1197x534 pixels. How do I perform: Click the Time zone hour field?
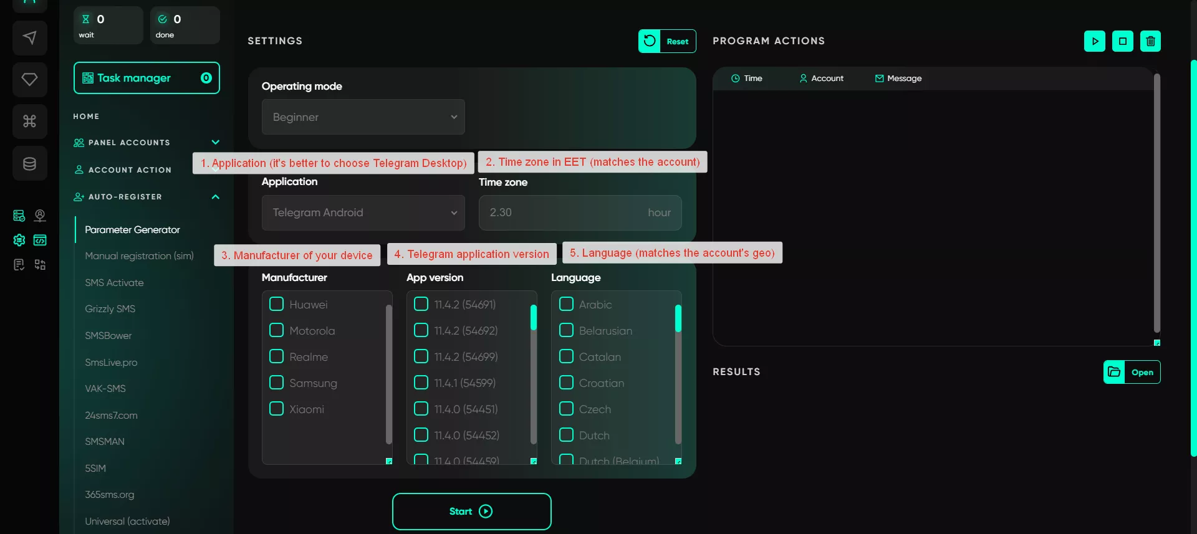tap(580, 212)
